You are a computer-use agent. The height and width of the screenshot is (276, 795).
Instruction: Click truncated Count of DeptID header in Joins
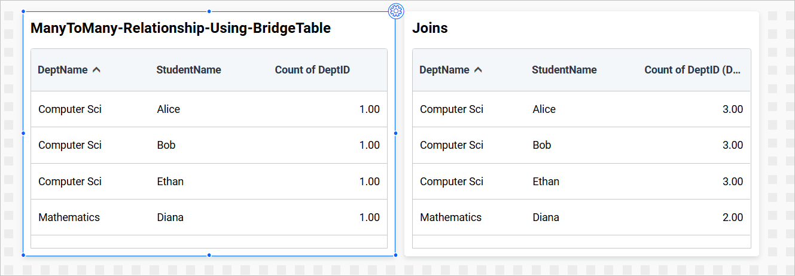(x=693, y=70)
